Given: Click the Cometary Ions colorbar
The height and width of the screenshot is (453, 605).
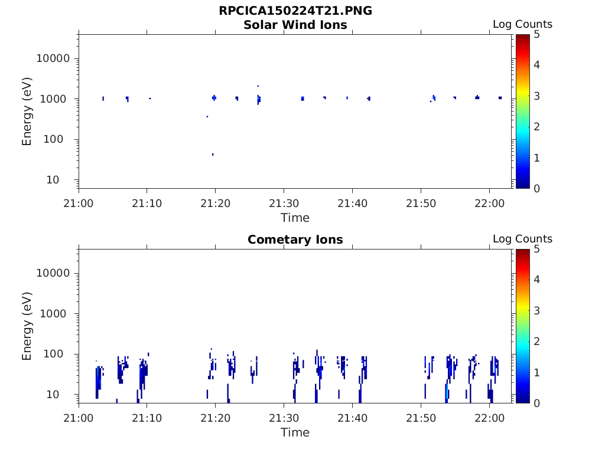Looking at the screenshot, I should (522, 326).
